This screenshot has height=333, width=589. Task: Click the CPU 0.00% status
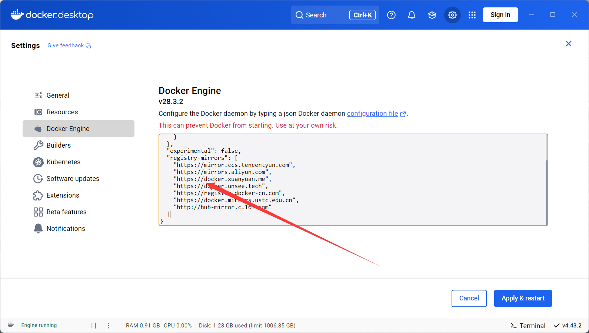(178, 326)
